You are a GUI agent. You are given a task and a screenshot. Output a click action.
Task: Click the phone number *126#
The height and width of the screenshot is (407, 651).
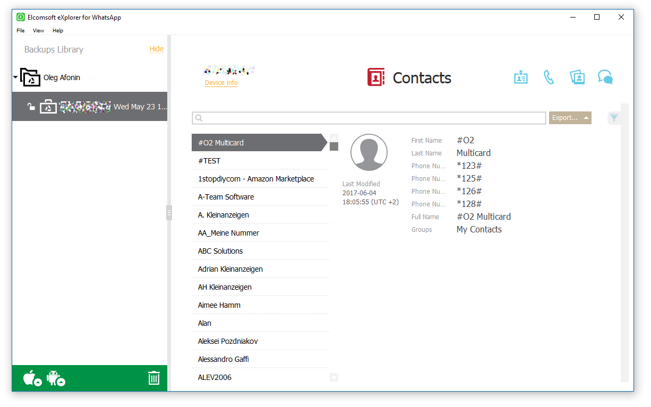tap(469, 191)
